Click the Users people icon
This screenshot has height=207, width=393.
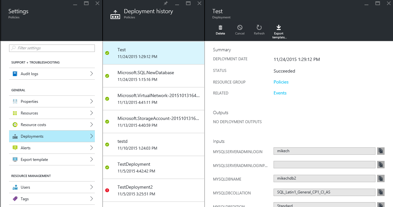(15, 187)
